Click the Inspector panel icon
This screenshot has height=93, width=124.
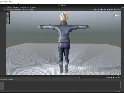tap(122, 7)
